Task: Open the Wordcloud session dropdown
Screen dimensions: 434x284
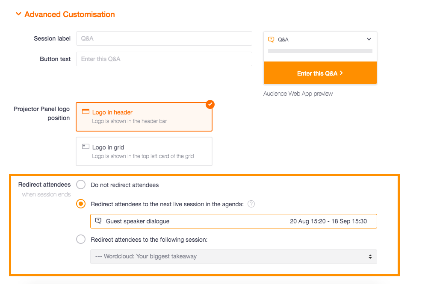Action: tap(233, 257)
